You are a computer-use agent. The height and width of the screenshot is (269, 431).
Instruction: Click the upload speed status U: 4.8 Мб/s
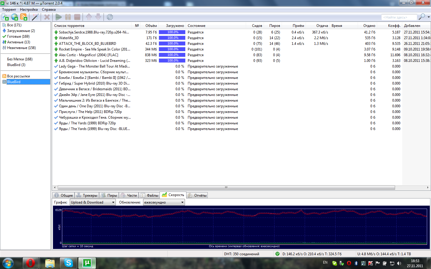384,254
